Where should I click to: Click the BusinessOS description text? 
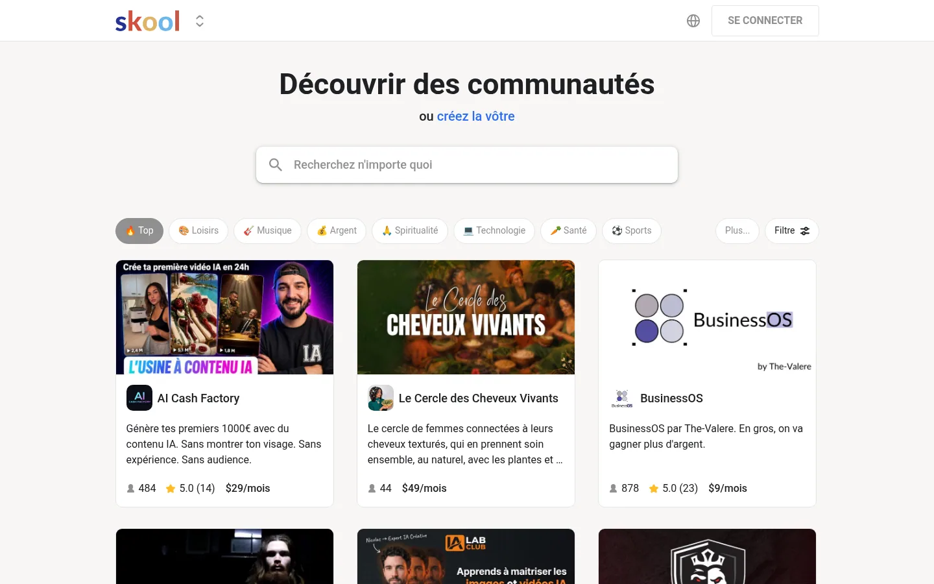coord(706,437)
